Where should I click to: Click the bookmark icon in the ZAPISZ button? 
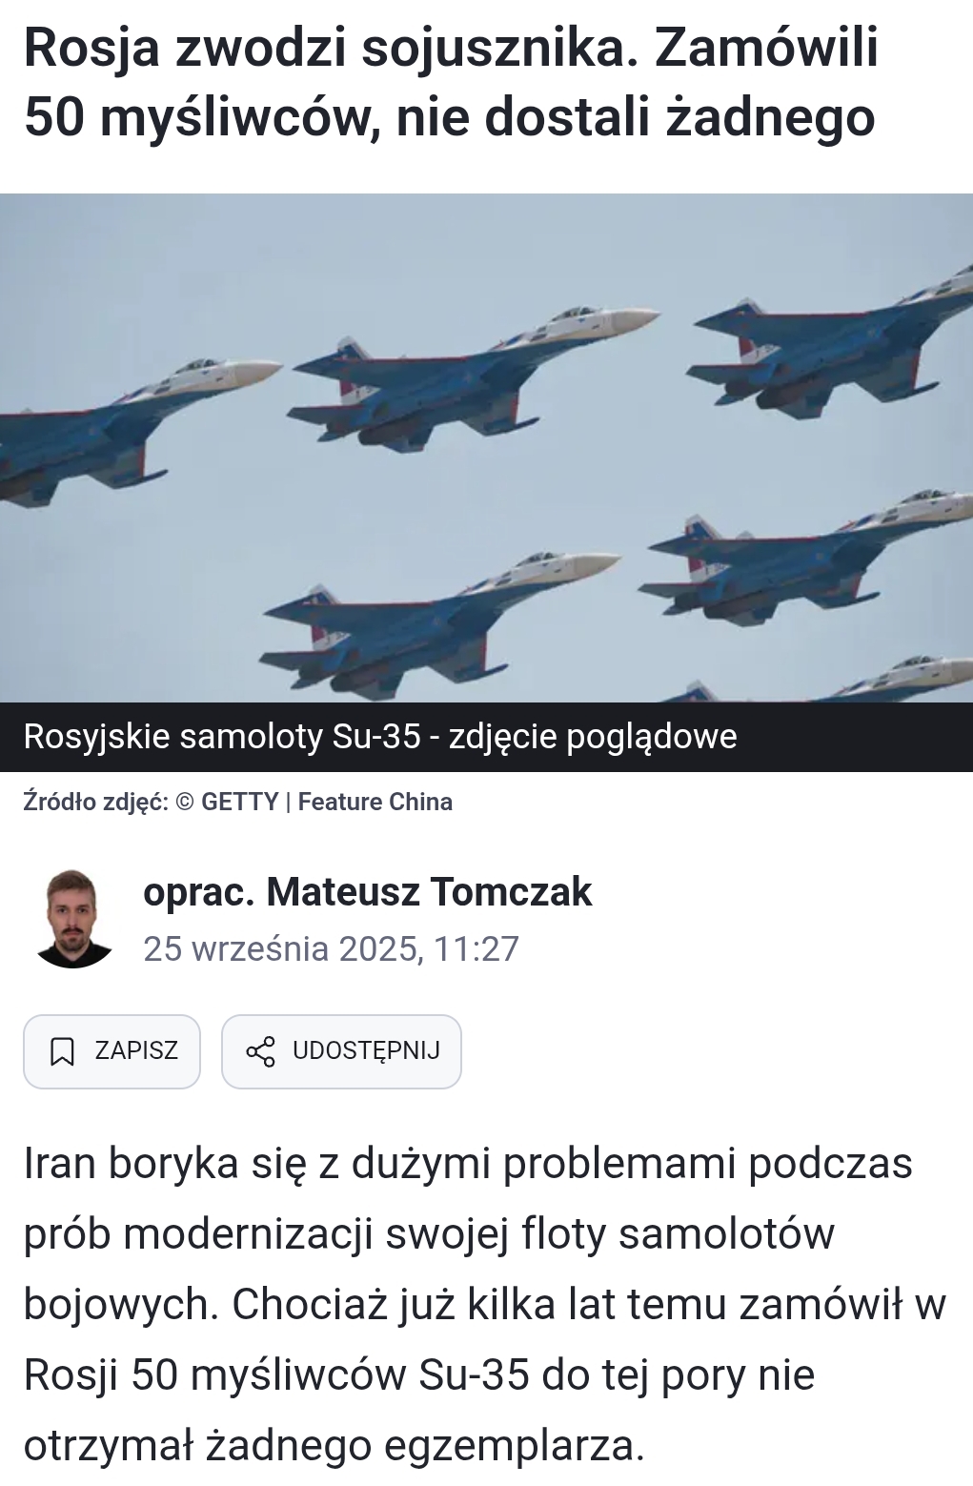point(62,1051)
